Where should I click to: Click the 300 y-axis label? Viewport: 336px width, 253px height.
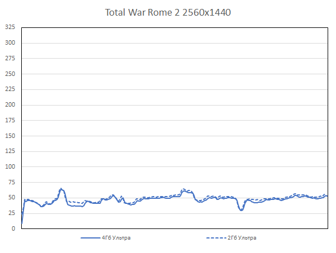[x=10, y=42]
